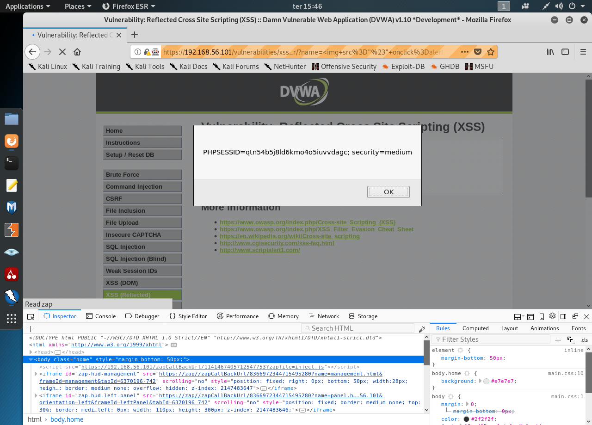Screen dimensions: 592x425
Task: Open color picker for #e7e7e7 swatch
Action: tap(486, 381)
